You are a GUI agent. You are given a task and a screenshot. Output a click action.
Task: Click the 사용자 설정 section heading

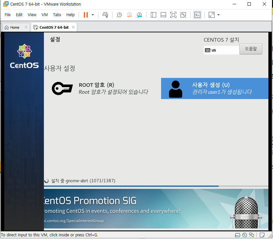coord(59,68)
